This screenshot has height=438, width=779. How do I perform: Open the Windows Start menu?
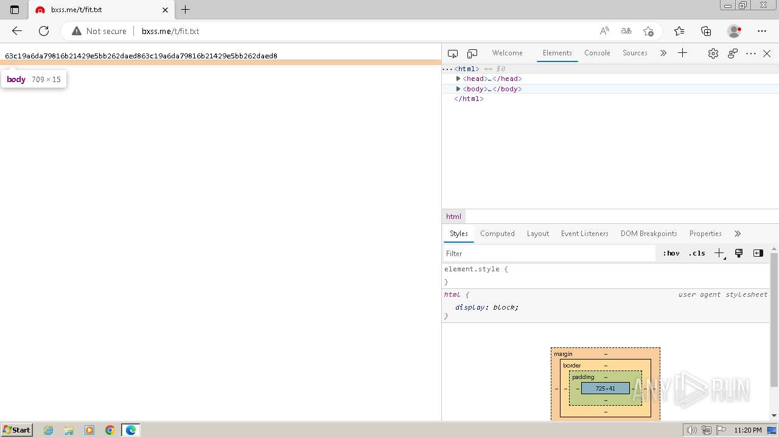tap(16, 430)
